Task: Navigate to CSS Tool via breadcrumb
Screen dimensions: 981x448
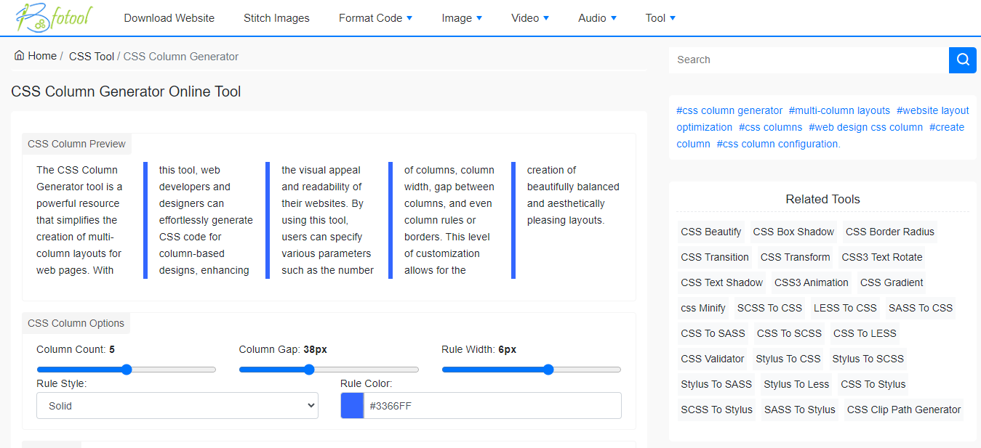Action: click(91, 56)
